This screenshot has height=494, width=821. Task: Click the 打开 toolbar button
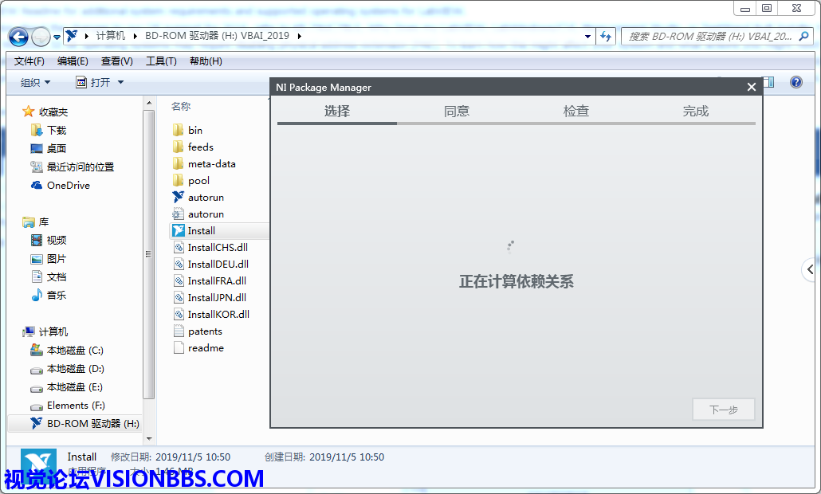(x=94, y=82)
